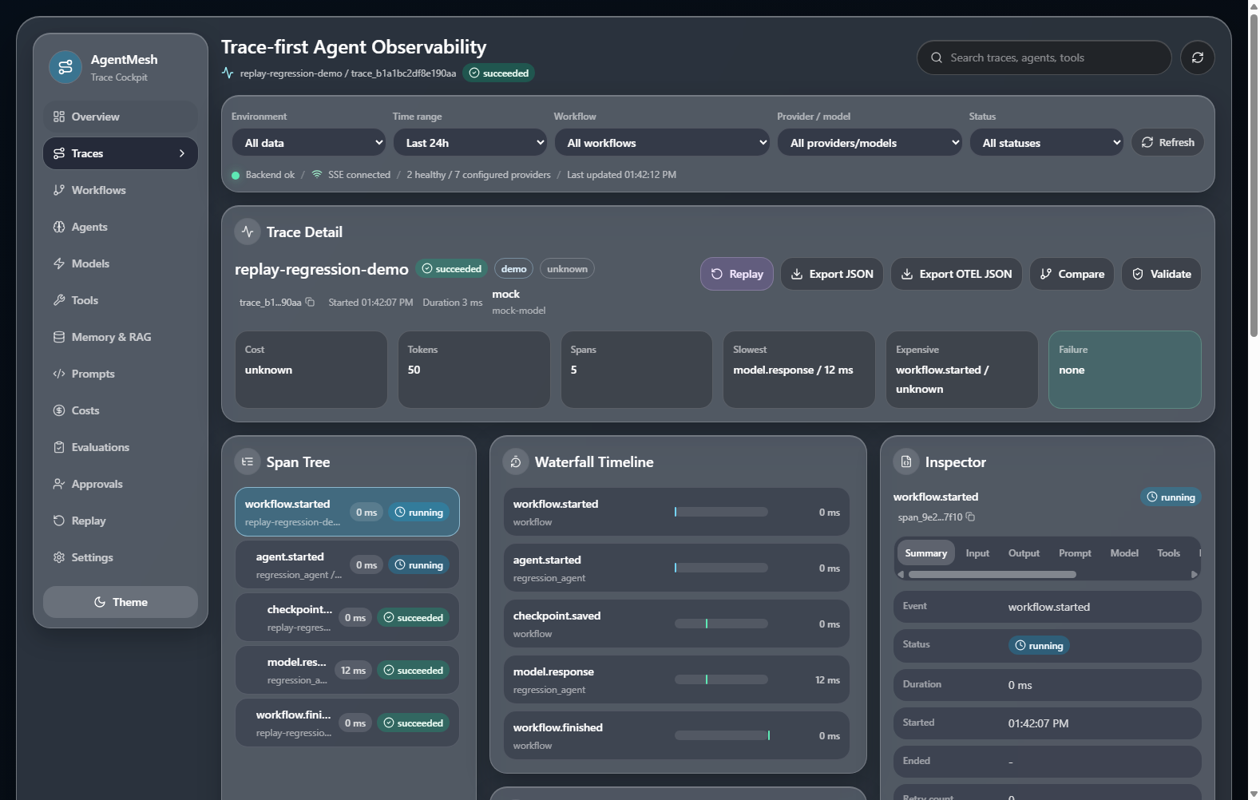Click the Validate button
The image size is (1260, 800).
(x=1162, y=274)
